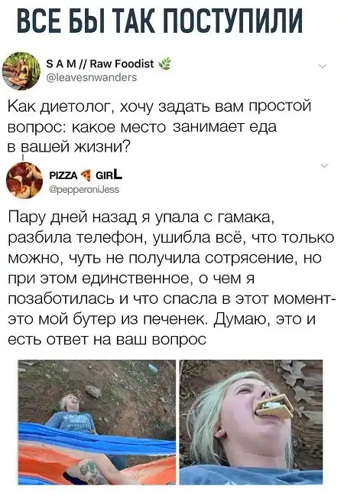The height and width of the screenshot is (496, 344).
Task: Open the S A M // Raw Foodist display name
Action: click(x=100, y=64)
